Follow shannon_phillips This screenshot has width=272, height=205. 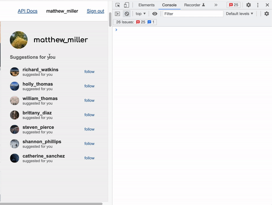(x=89, y=144)
